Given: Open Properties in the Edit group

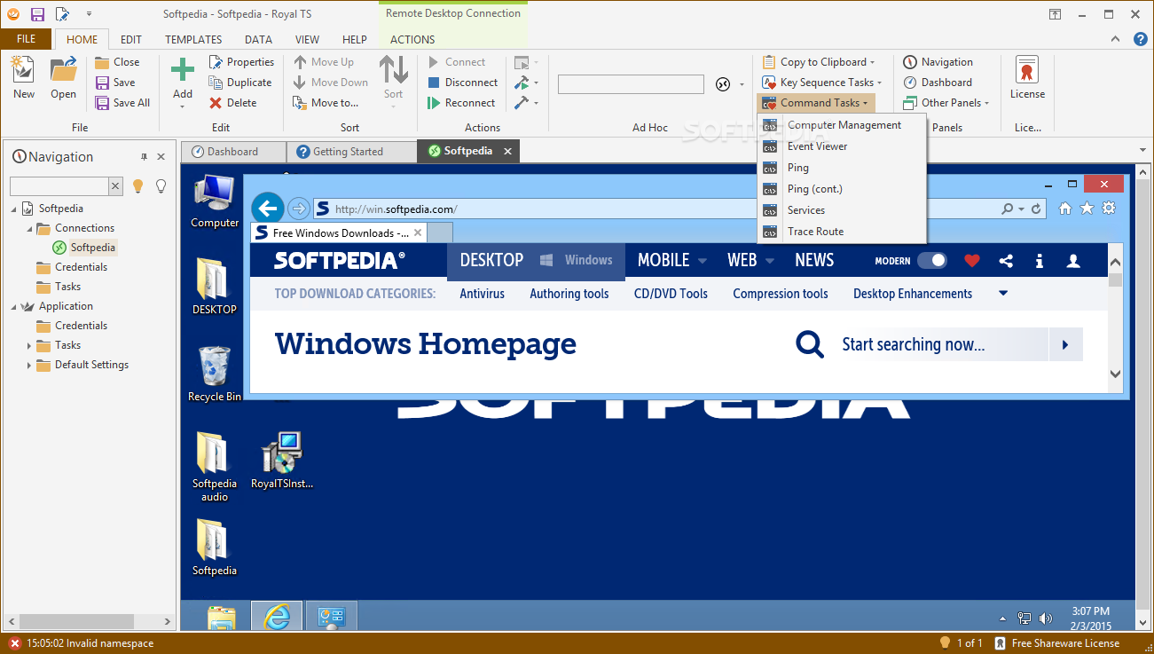Looking at the screenshot, I should pyautogui.click(x=241, y=62).
